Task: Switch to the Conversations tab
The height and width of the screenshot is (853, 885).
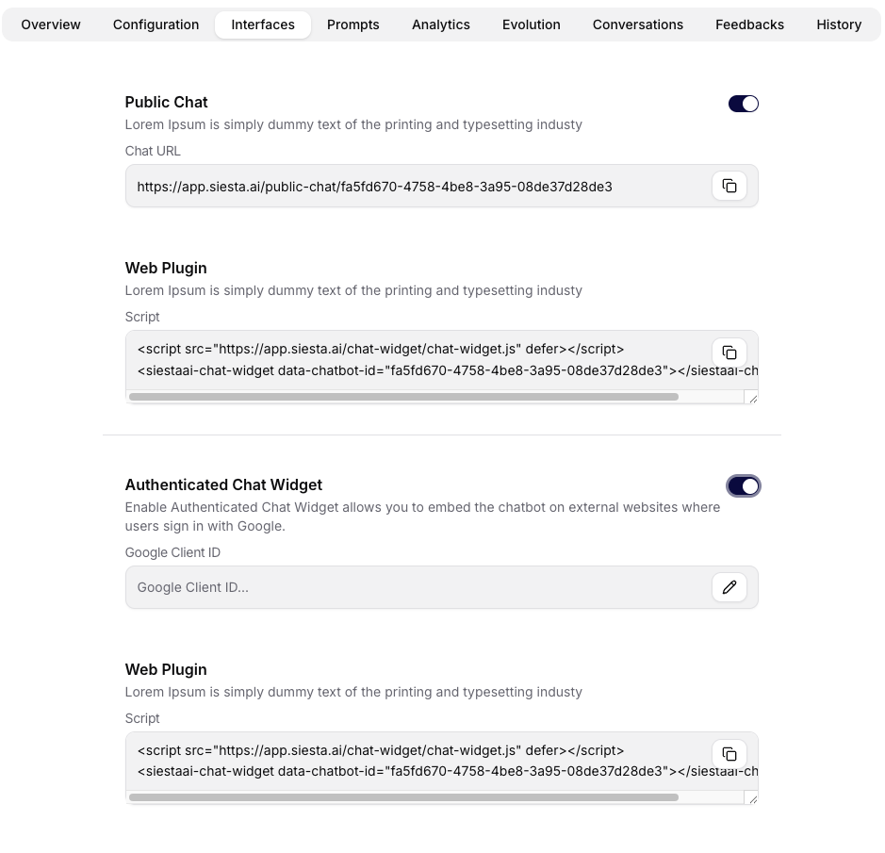Action: click(x=637, y=25)
